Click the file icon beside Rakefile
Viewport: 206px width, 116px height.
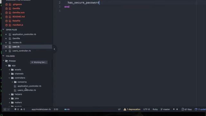(x=10, y=21)
